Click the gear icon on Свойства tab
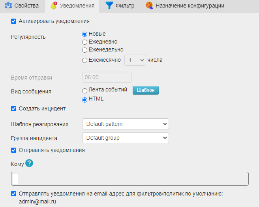Screen dimensions: 259x207 pyautogui.click(x=8, y=6)
